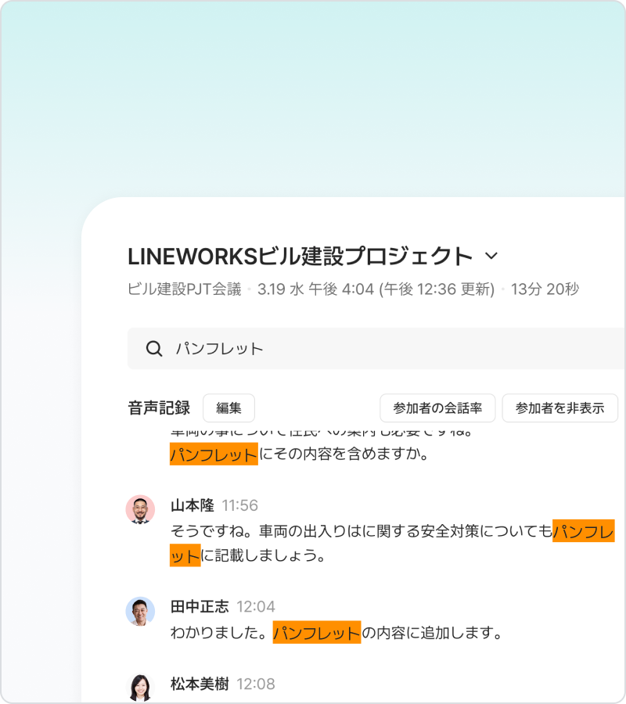Screen dimensions: 626x704
Task: Click 田中正志's avatar
Action: [x=140, y=612]
